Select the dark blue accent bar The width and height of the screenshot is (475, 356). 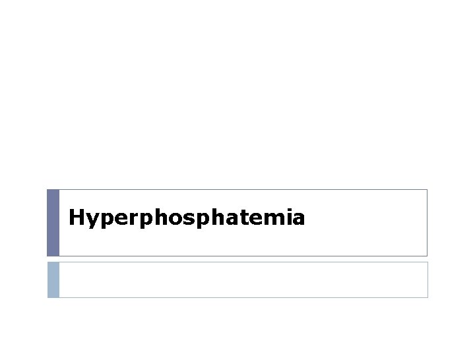click(x=53, y=223)
